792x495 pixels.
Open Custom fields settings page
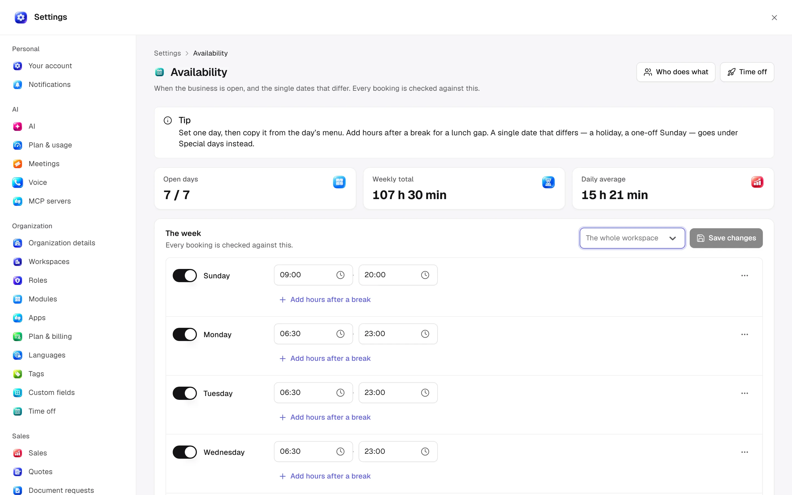coord(68,392)
